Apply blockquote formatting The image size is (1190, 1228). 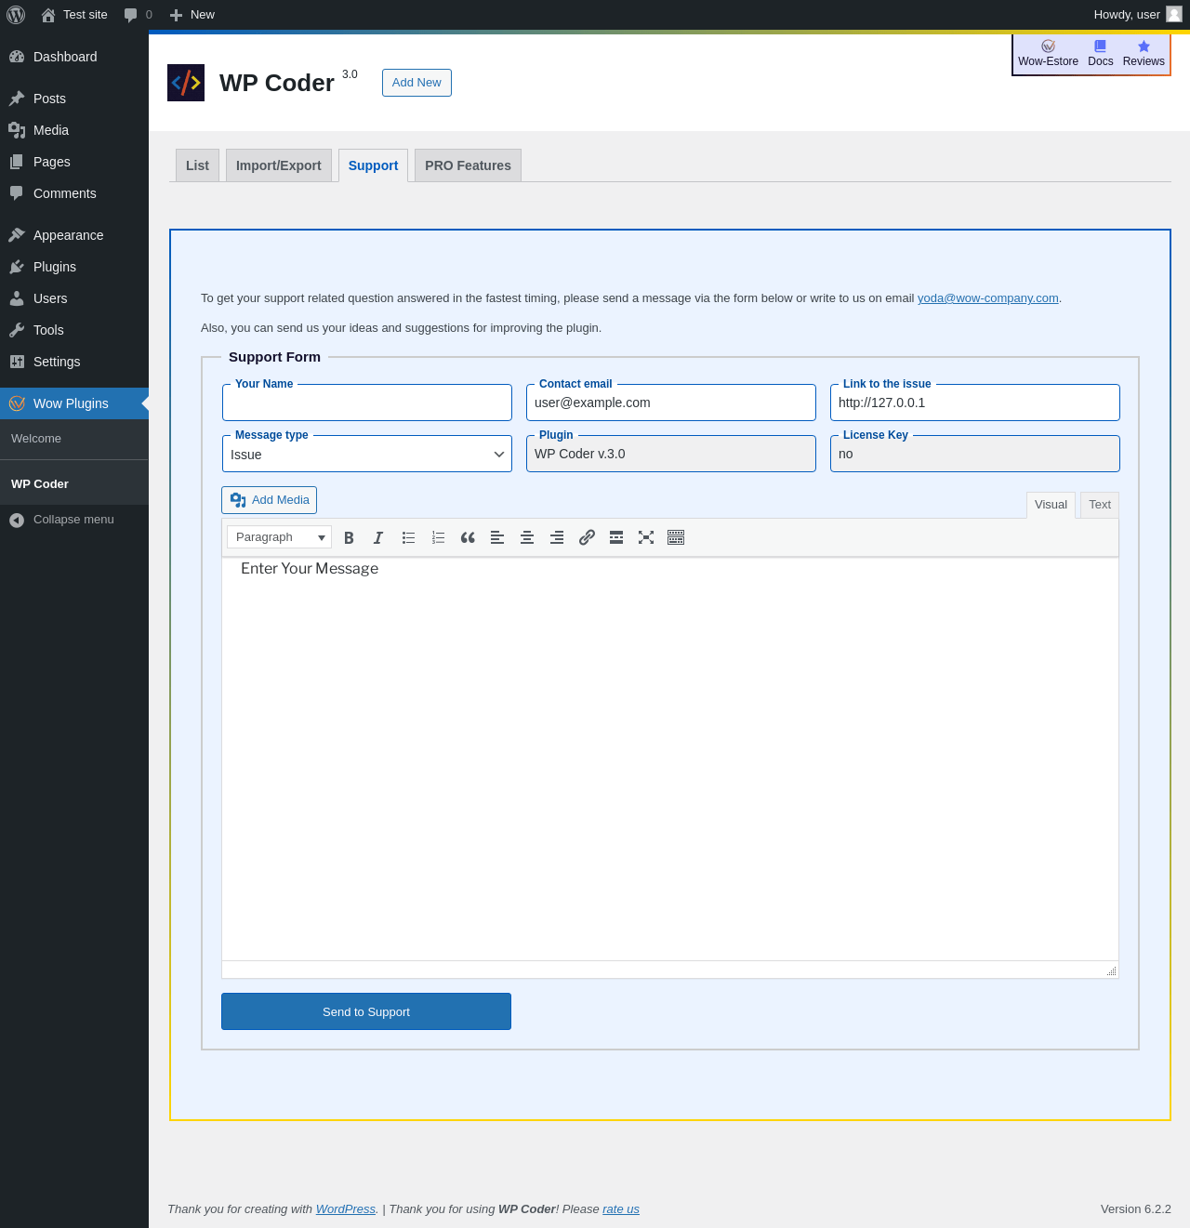(x=468, y=537)
